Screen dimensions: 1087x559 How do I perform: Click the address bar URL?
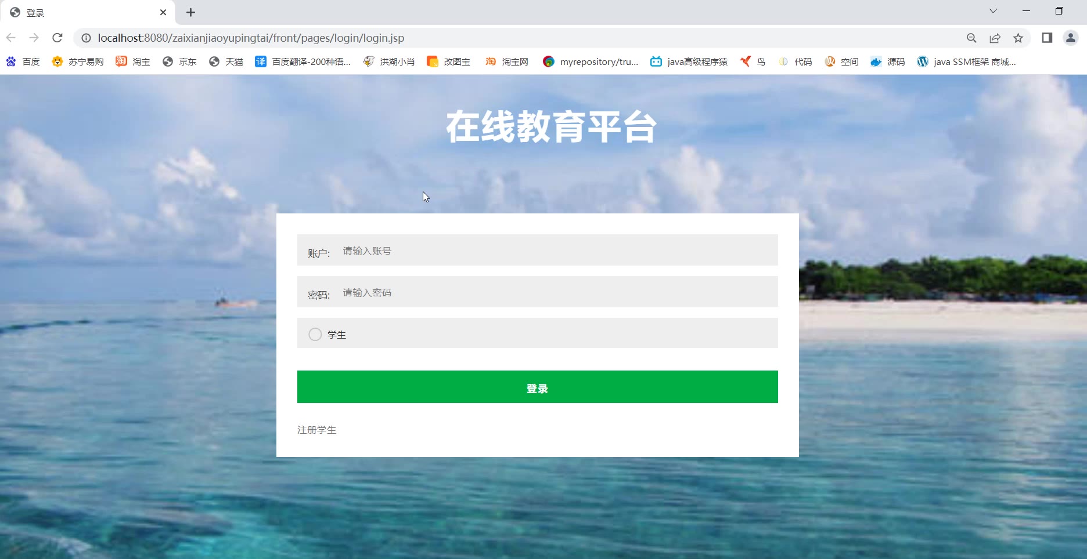pyautogui.click(x=251, y=38)
